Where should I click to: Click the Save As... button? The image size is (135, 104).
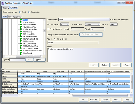coord(94,100)
